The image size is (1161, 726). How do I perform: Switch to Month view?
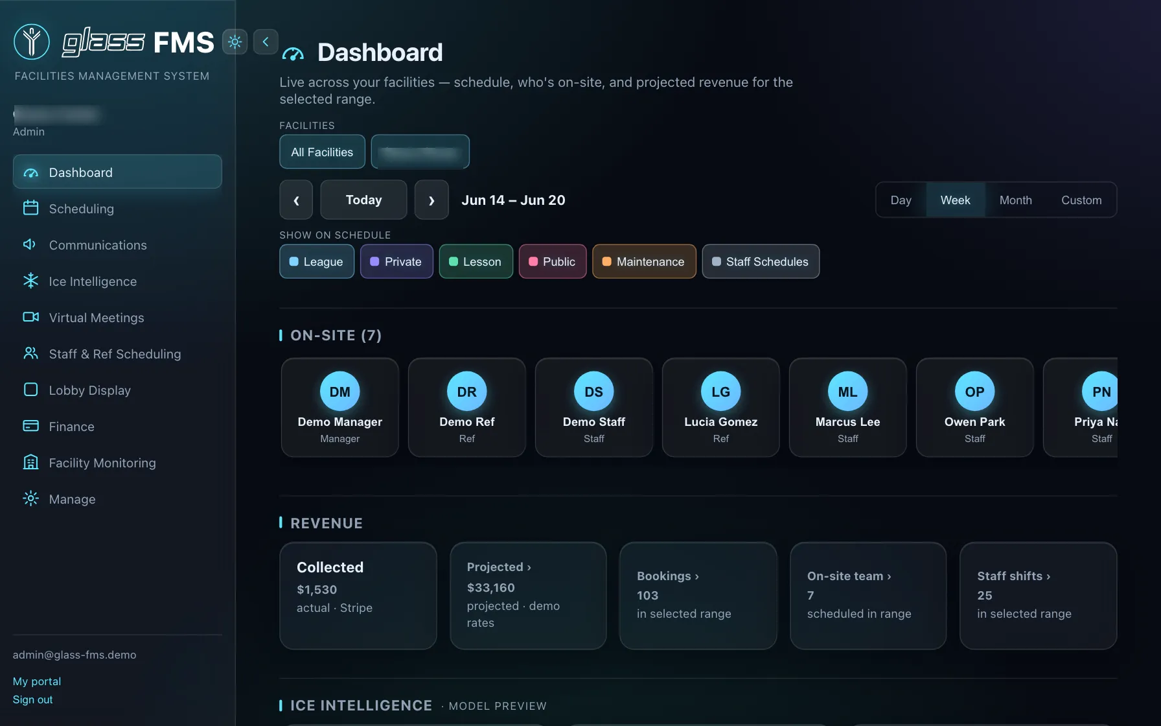(1015, 200)
